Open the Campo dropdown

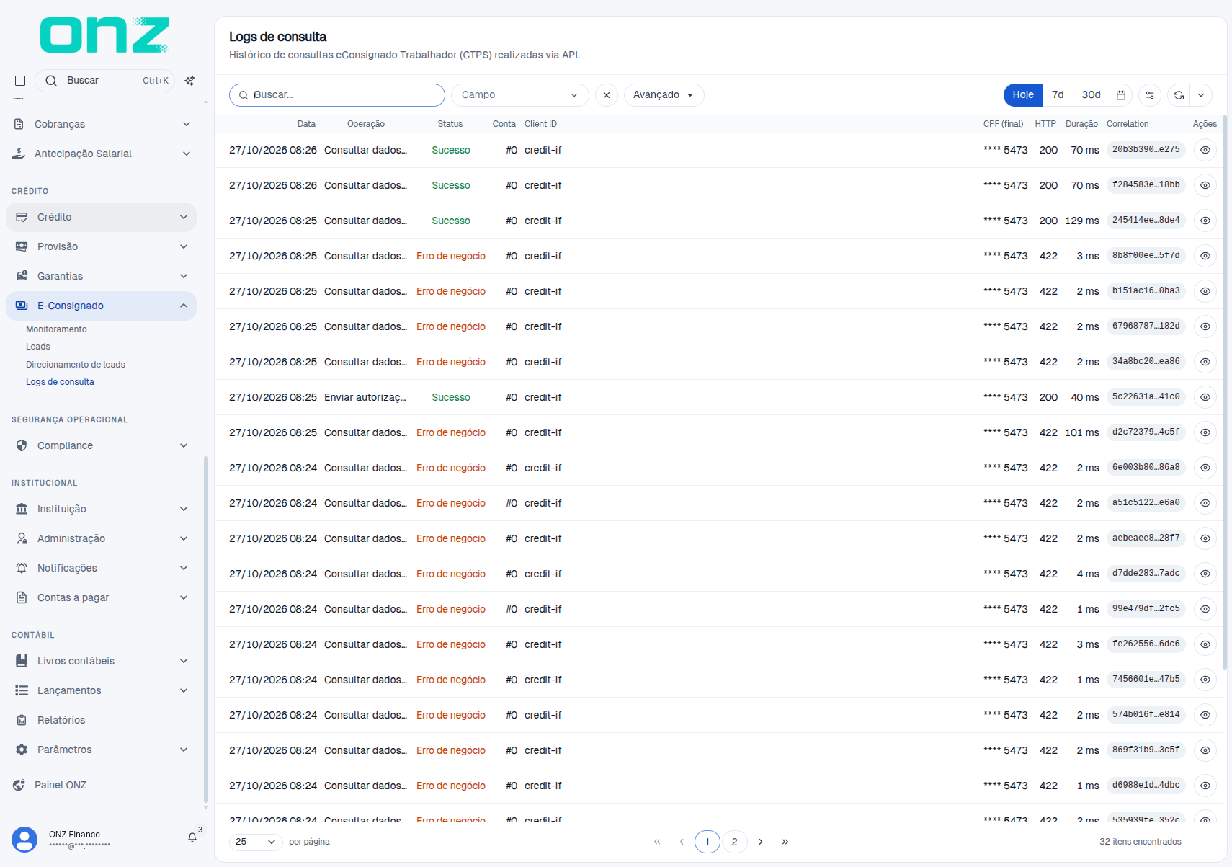[x=520, y=95]
